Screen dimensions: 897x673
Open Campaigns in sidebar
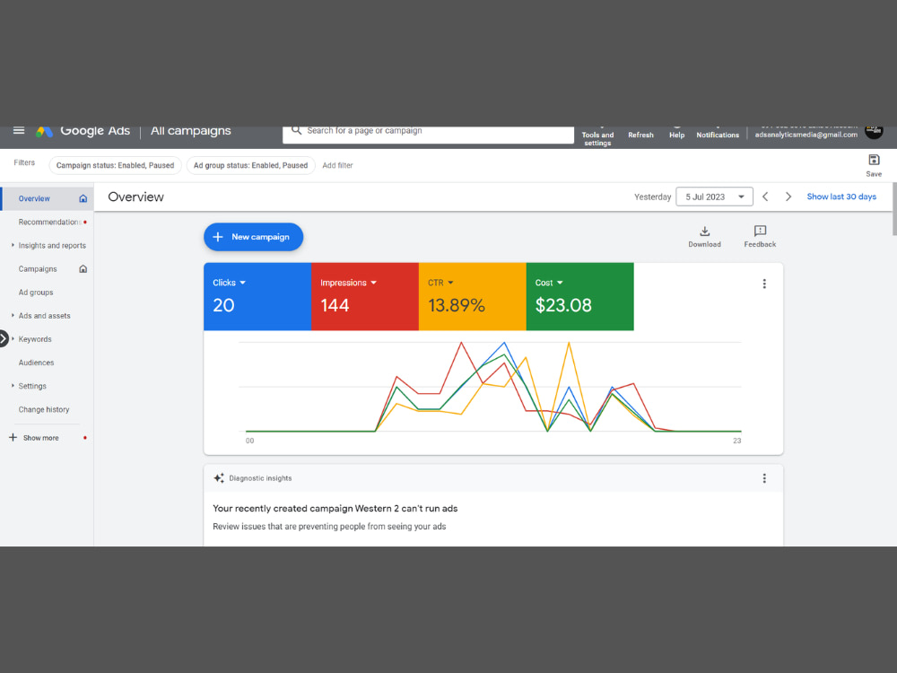tap(37, 269)
